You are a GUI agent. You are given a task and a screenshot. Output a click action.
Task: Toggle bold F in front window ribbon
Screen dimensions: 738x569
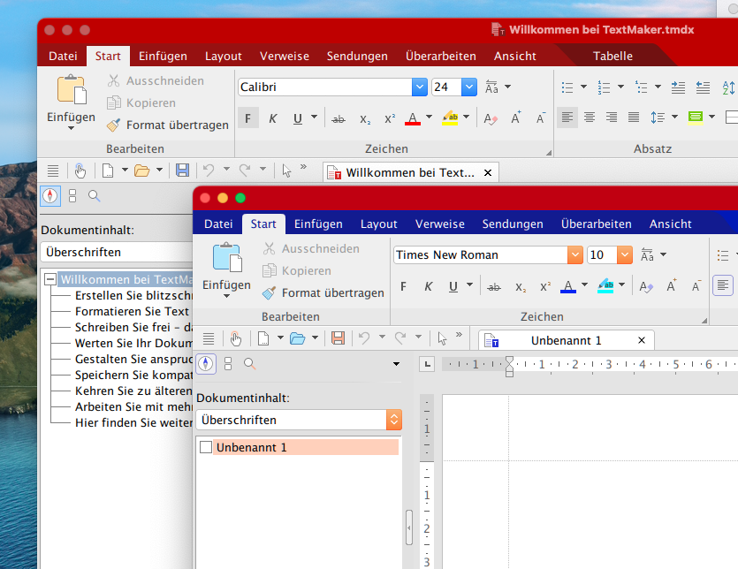coord(403,286)
